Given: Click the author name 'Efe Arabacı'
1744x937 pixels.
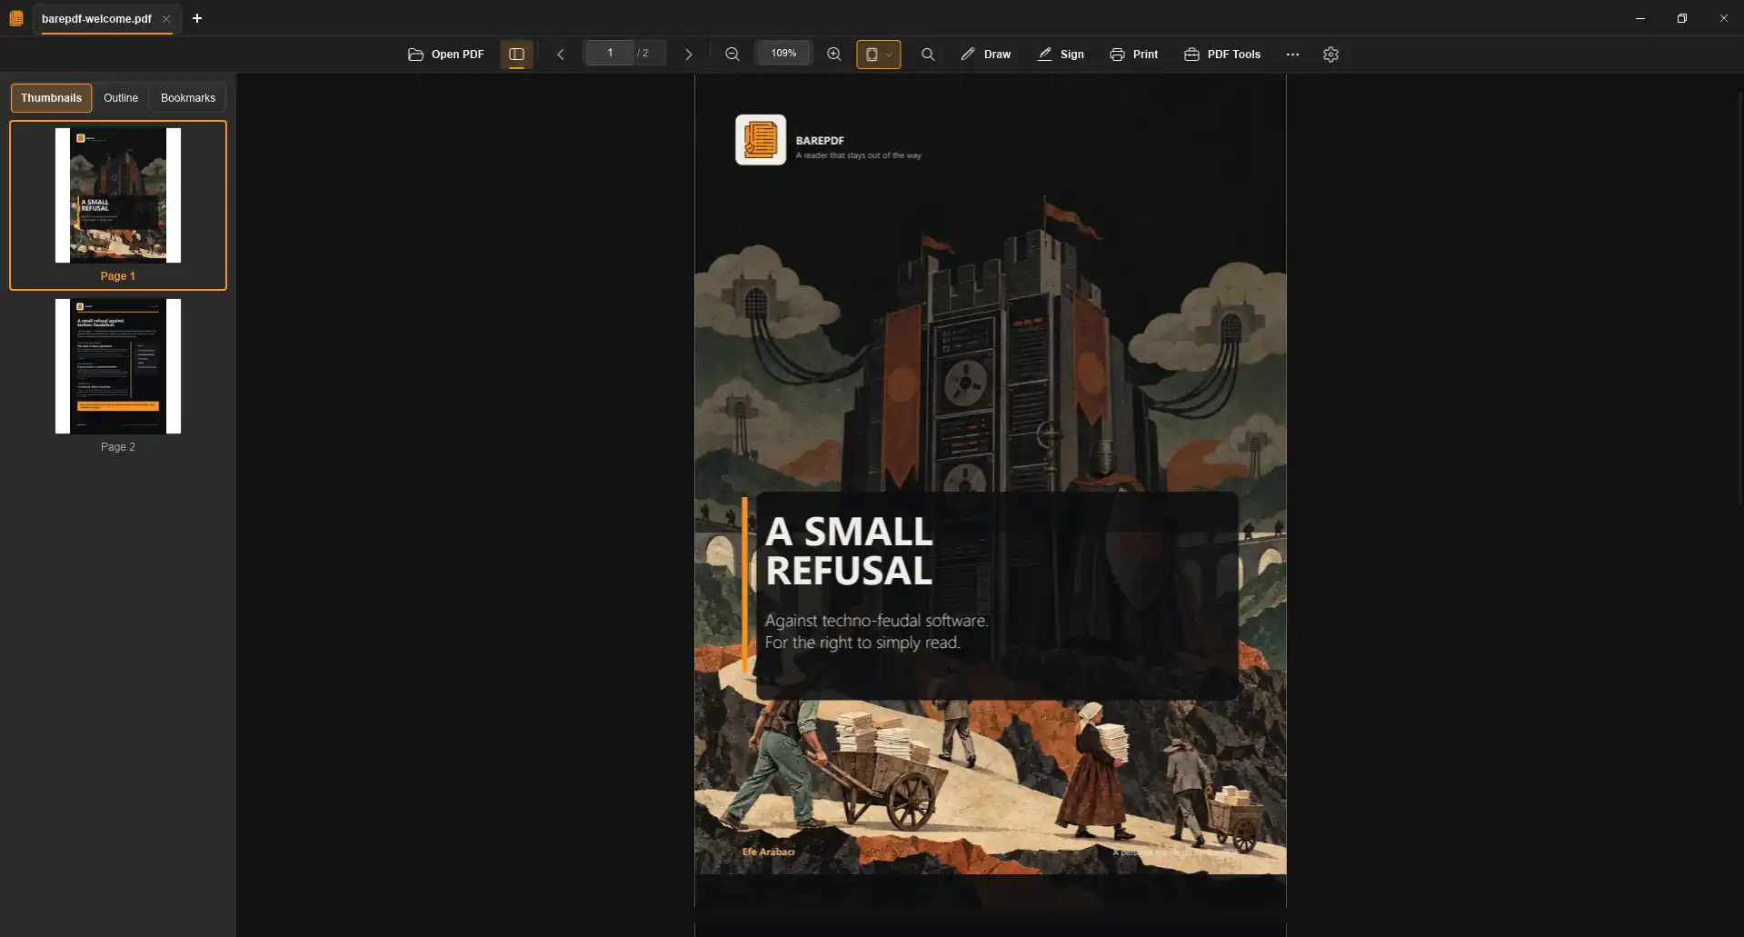Looking at the screenshot, I should coord(768,852).
